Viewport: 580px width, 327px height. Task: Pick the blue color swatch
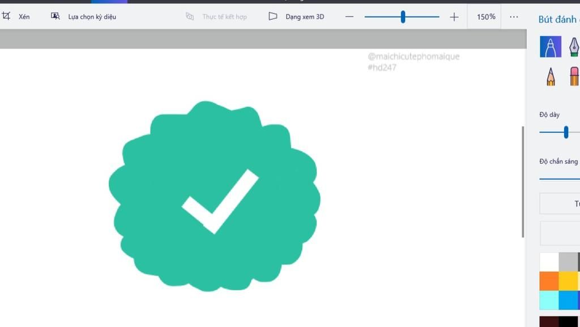point(569,300)
